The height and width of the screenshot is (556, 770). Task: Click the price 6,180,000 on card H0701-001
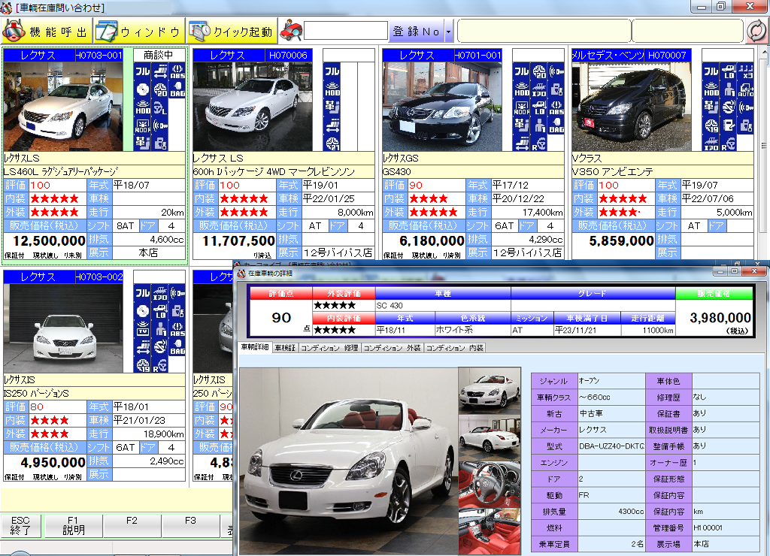432,240
